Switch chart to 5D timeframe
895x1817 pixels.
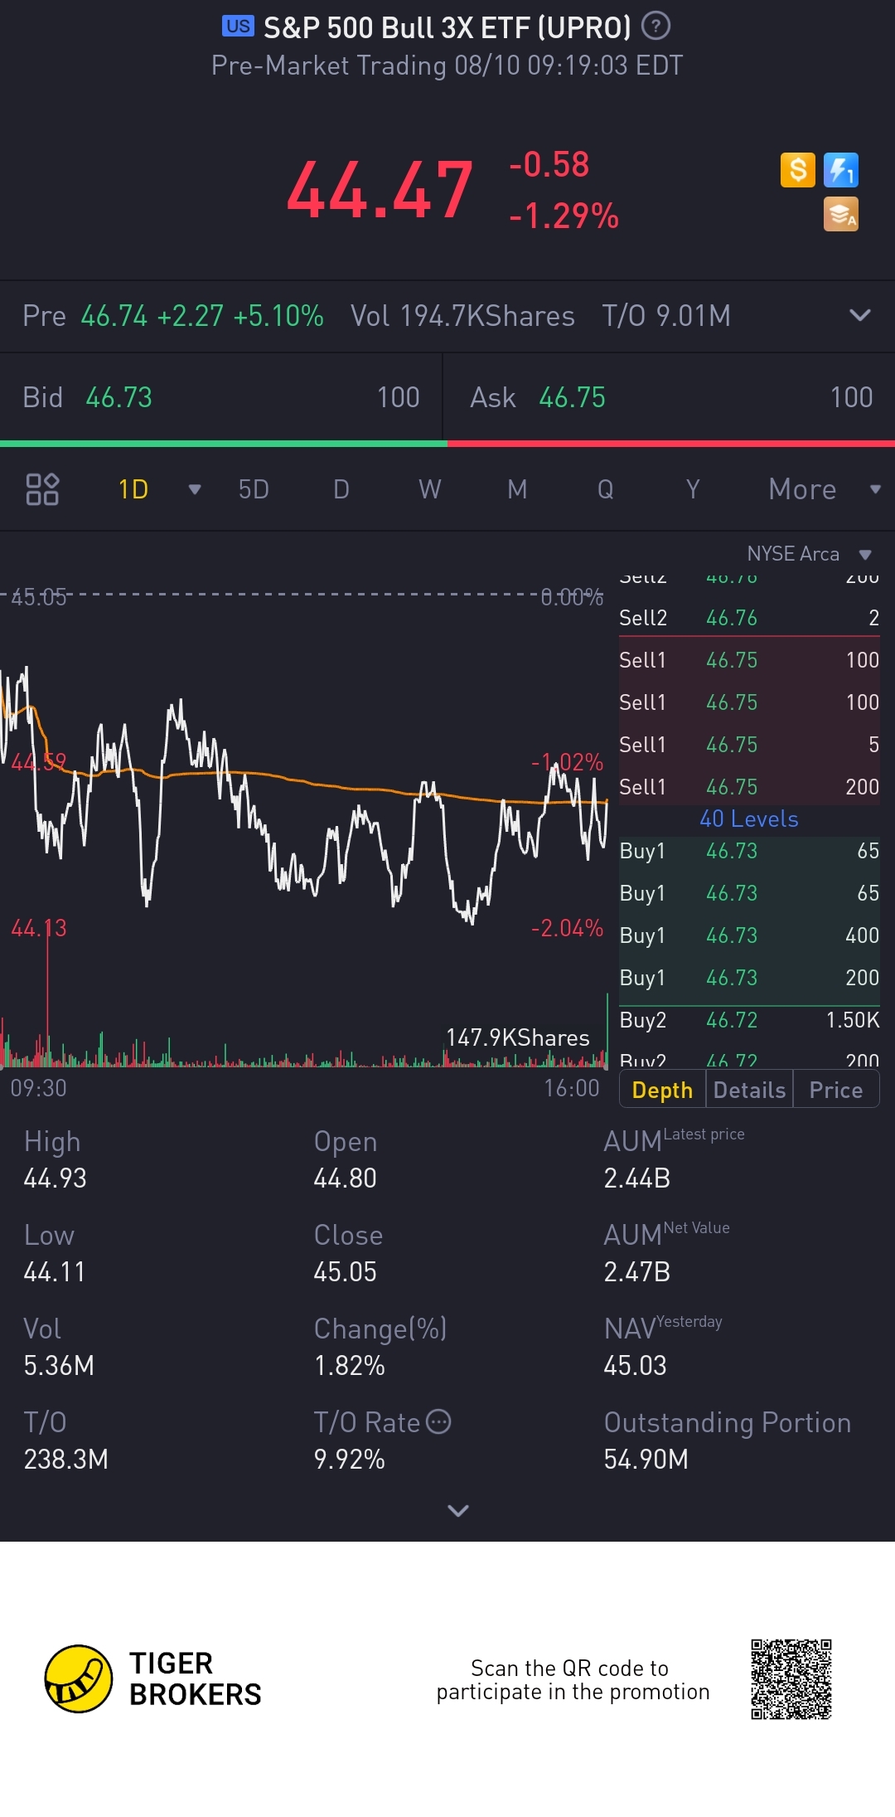pos(254,489)
